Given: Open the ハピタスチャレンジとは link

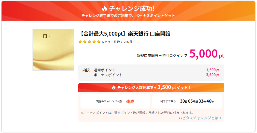Looking at the screenshot, I should [198, 118].
